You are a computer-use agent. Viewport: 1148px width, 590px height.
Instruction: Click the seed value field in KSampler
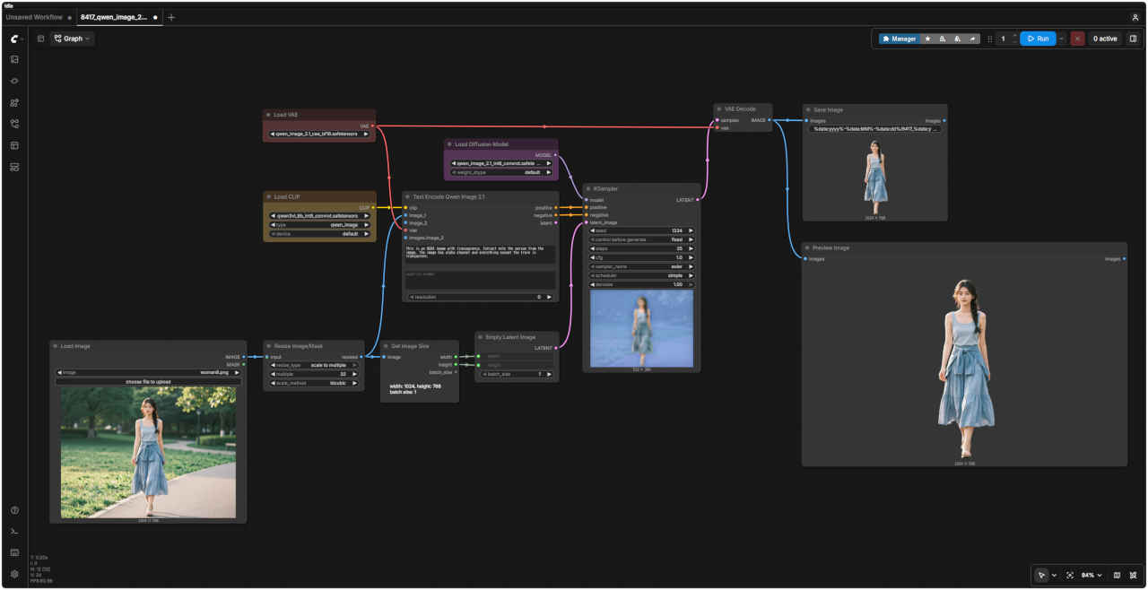point(641,230)
